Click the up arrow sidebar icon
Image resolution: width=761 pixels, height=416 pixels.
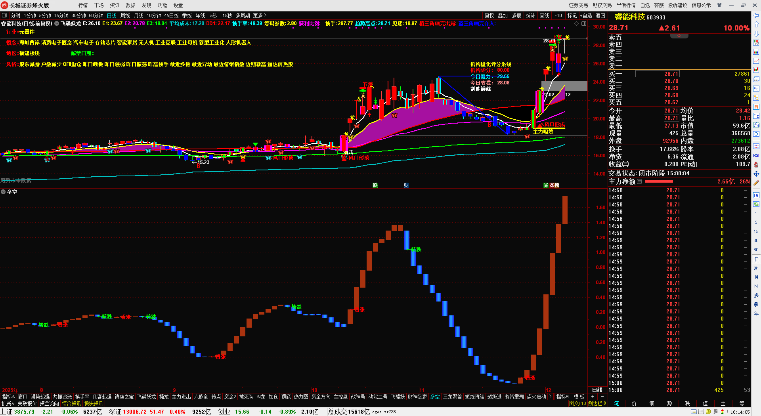pos(756,25)
